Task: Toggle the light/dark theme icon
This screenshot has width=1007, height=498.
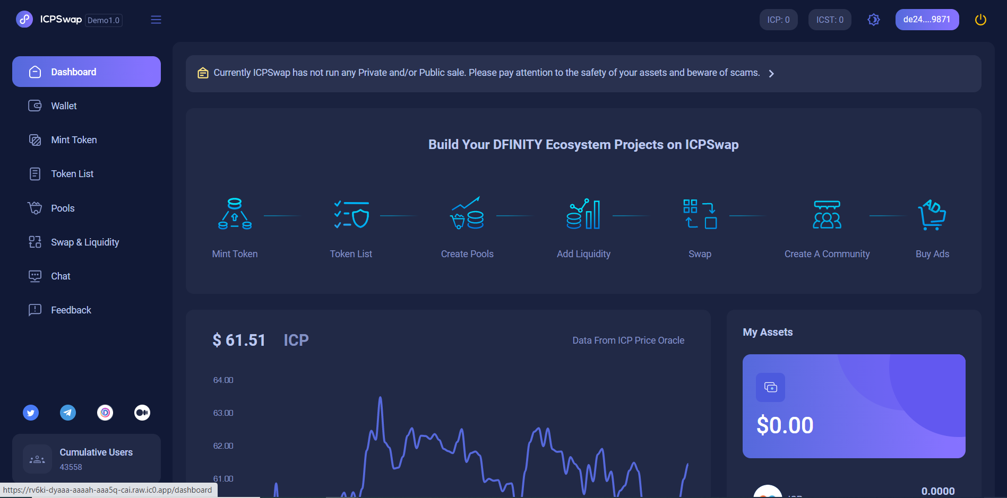Action: pos(874,20)
